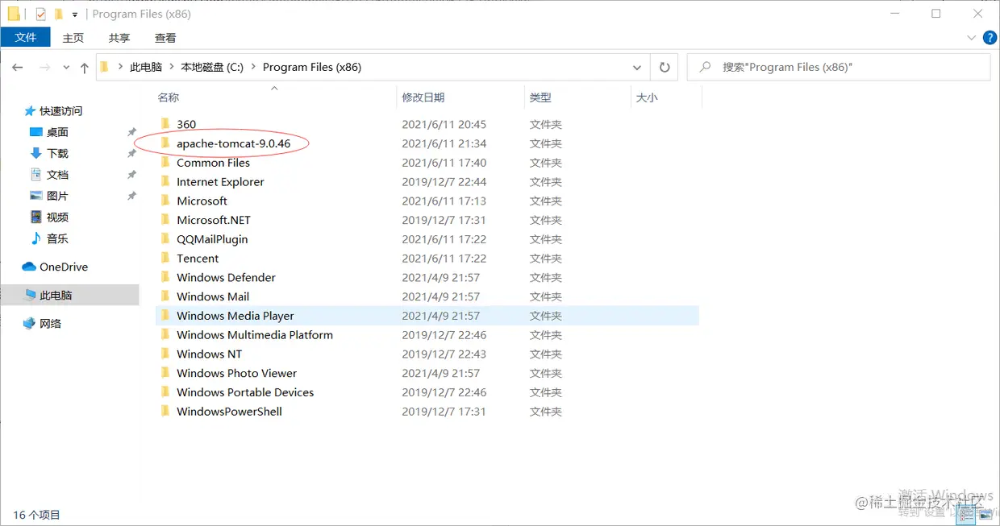Open 视频 in the navigation pane
Image resolution: width=1000 pixels, height=526 pixels.
point(57,217)
